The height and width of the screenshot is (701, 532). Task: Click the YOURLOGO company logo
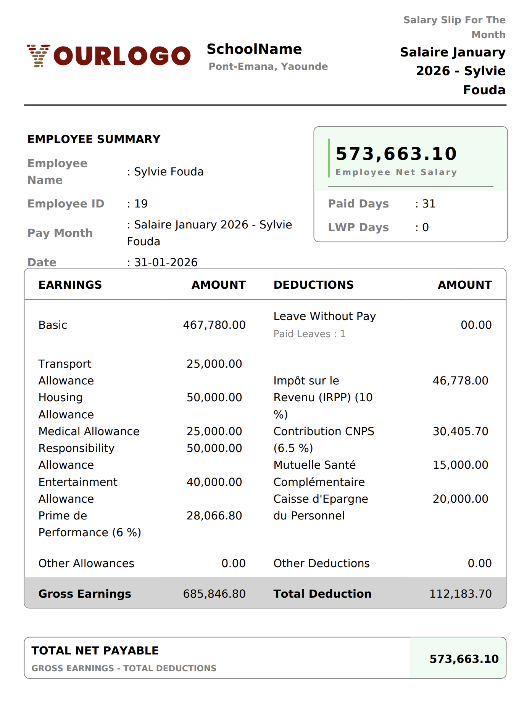(x=108, y=56)
